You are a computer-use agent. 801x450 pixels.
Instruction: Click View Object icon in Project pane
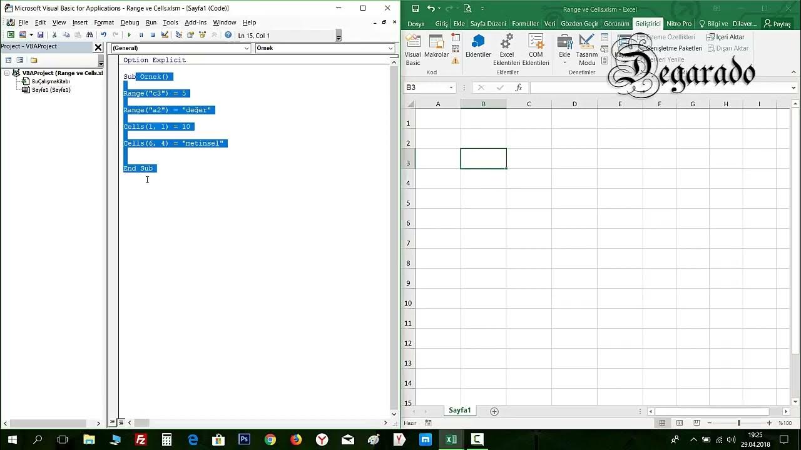[x=20, y=60]
